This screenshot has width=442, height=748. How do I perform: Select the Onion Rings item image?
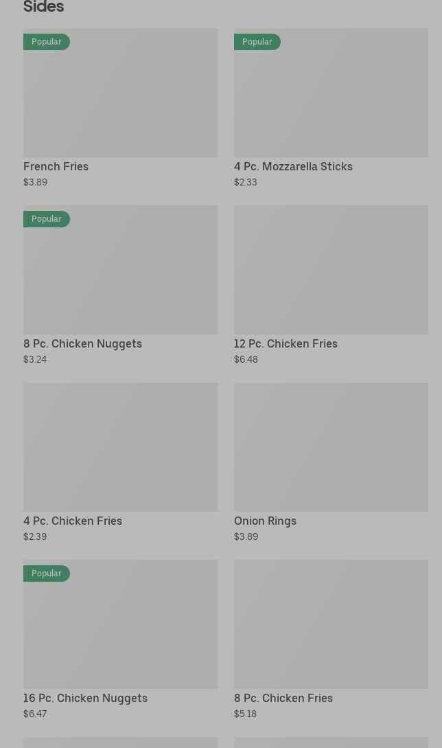[331, 447]
